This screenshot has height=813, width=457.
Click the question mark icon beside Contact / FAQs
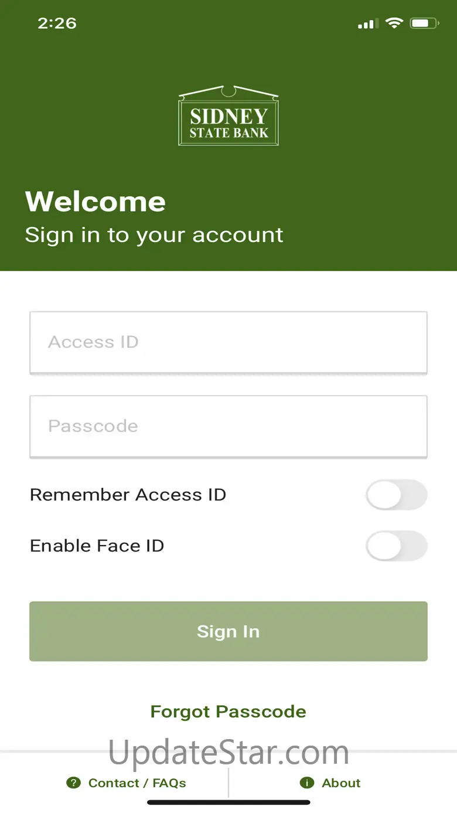(73, 783)
